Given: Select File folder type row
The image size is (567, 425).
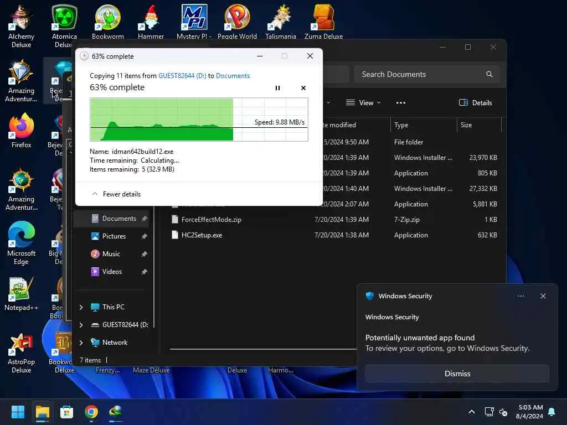Looking at the screenshot, I should [409, 142].
